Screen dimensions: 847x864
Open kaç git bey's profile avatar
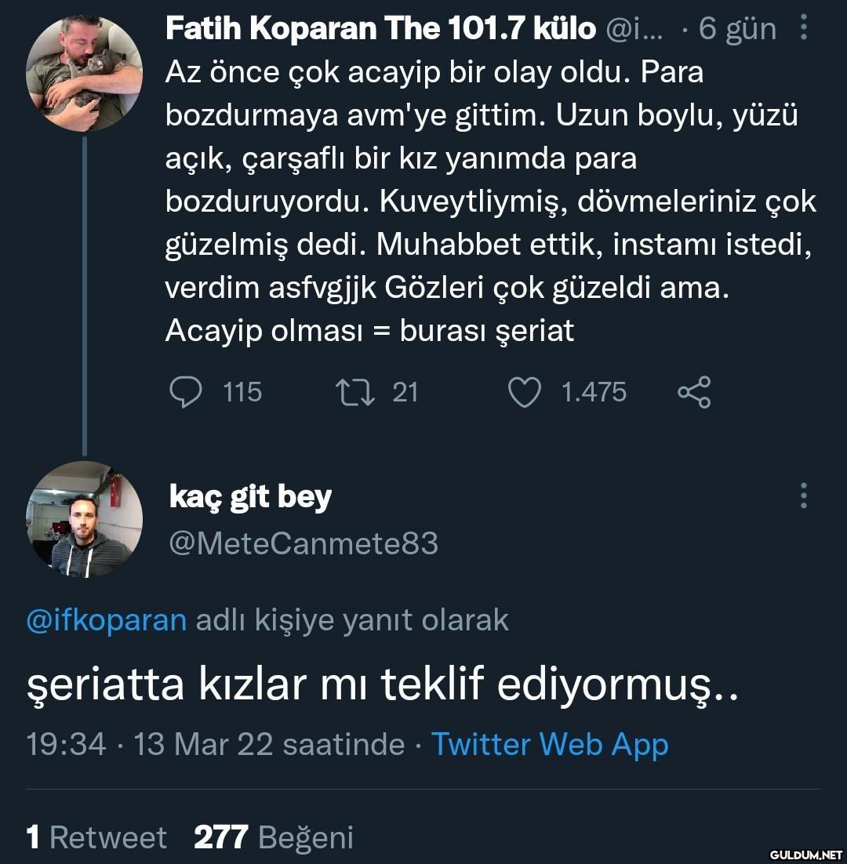pos(85,519)
